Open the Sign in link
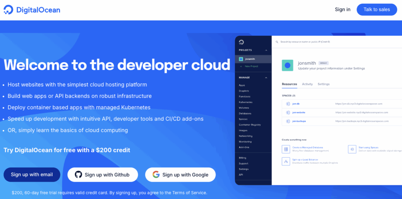The image size is (402, 199). pyautogui.click(x=342, y=9)
